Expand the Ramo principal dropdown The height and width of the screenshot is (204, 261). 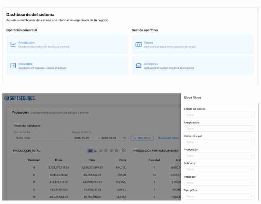tap(219, 142)
